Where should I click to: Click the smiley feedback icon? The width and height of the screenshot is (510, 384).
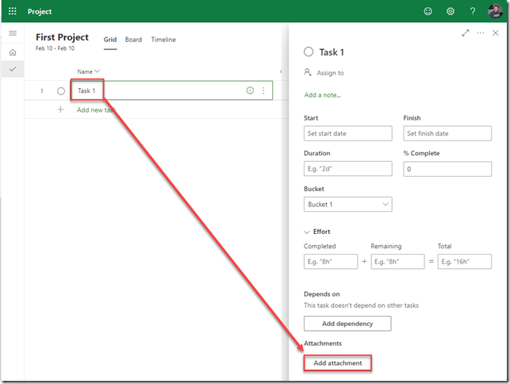click(429, 12)
